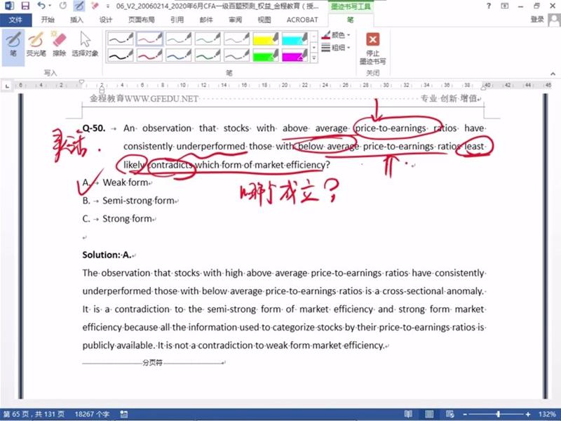Click the Undo arrow in quick access toolbar
This screenshot has width=561, height=421.
41,6
